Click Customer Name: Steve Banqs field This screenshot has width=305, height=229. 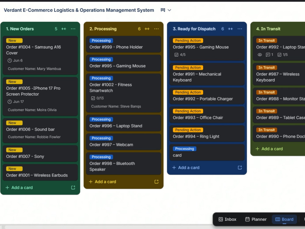pyautogui.click(x=116, y=106)
